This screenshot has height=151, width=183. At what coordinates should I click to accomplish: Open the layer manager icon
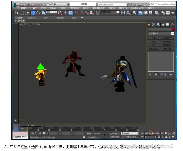(134, 12)
